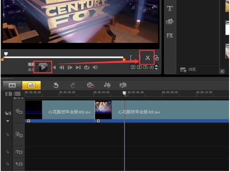Step forward to the next frame
This screenshot has height=172, width=230.
tap(70, 68)
